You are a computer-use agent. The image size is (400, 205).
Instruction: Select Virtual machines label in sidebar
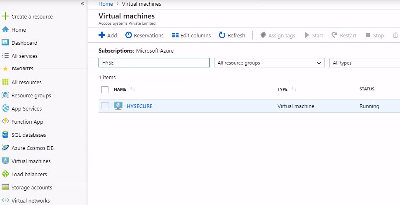[x=31, y=161]
